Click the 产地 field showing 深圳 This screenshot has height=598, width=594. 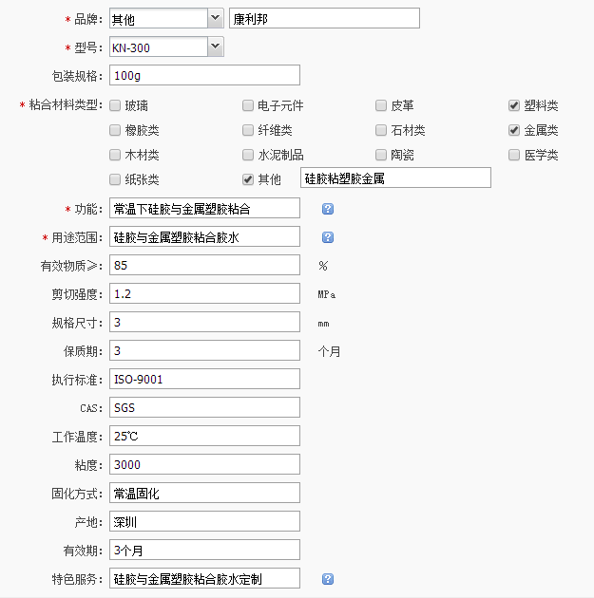tap(204, 521)
